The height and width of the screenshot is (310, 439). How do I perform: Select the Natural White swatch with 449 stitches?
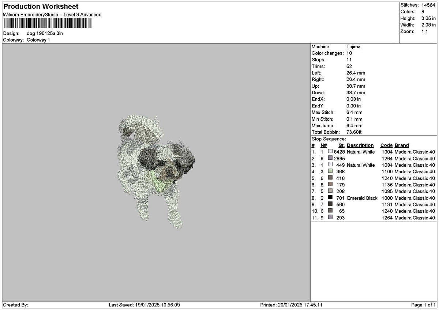[330, 165]
